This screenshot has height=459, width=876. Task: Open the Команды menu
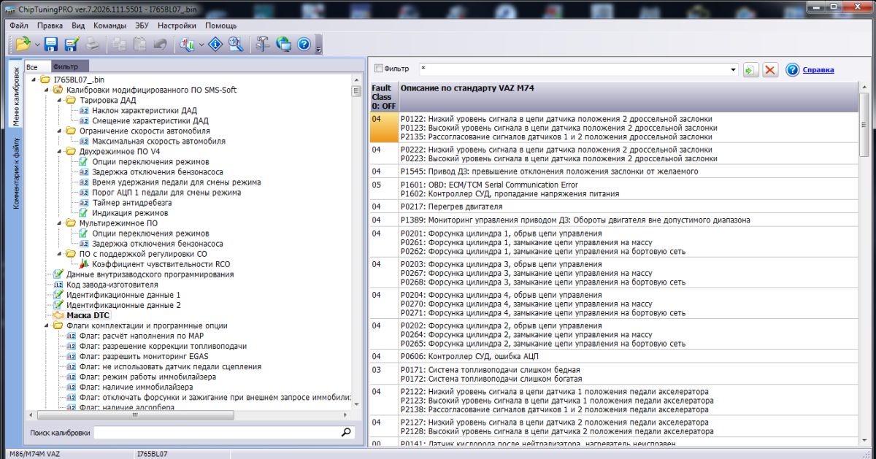pyautogui.click(x=109, y=25)
